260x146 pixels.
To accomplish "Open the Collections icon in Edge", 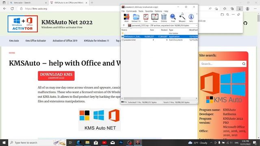I will pos(232,9).
